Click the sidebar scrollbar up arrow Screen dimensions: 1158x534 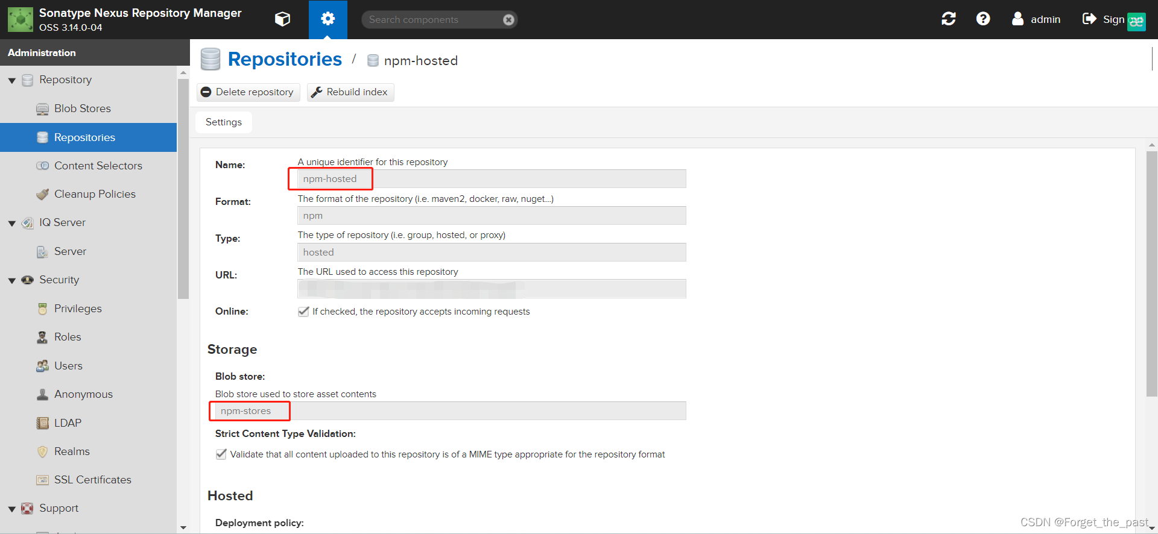(x=183, y=72)
